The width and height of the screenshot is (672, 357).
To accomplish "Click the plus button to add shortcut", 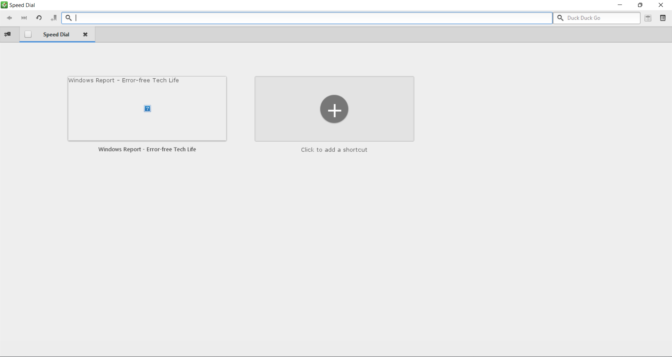I will coord(334,109).
